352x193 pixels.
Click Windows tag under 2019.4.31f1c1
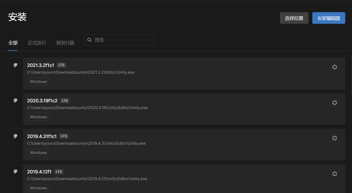(x=39, y=152)
